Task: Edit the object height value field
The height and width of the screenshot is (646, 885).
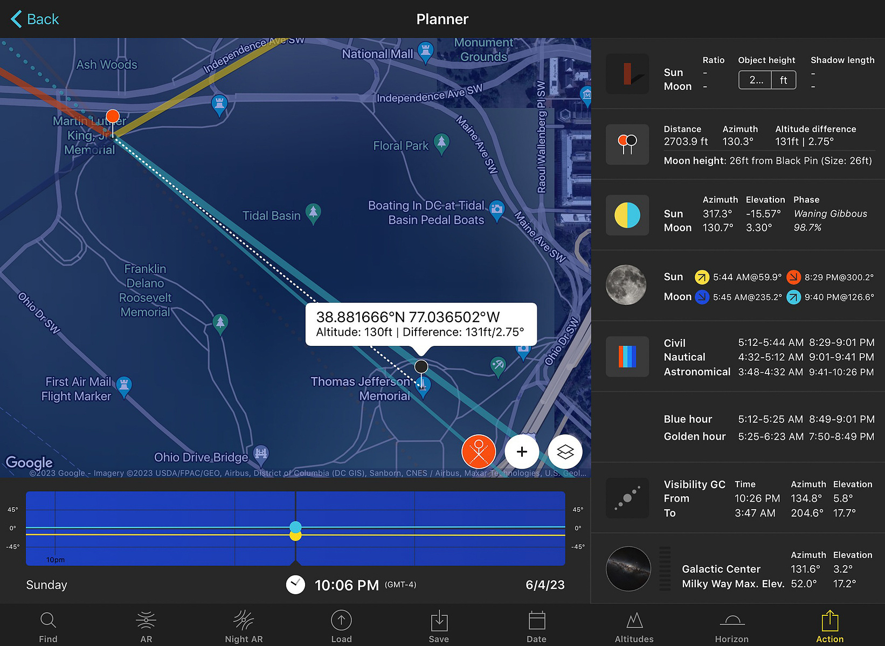Action: click(756, 80)
